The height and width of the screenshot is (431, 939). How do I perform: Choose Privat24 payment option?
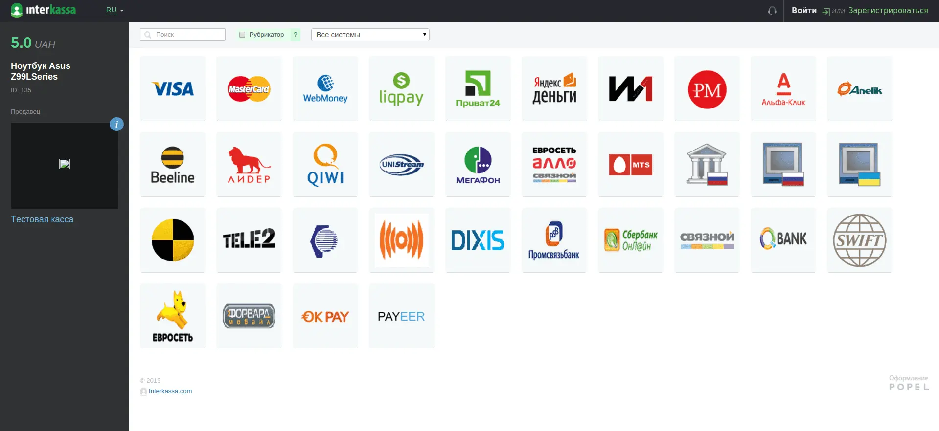(478, 88)
